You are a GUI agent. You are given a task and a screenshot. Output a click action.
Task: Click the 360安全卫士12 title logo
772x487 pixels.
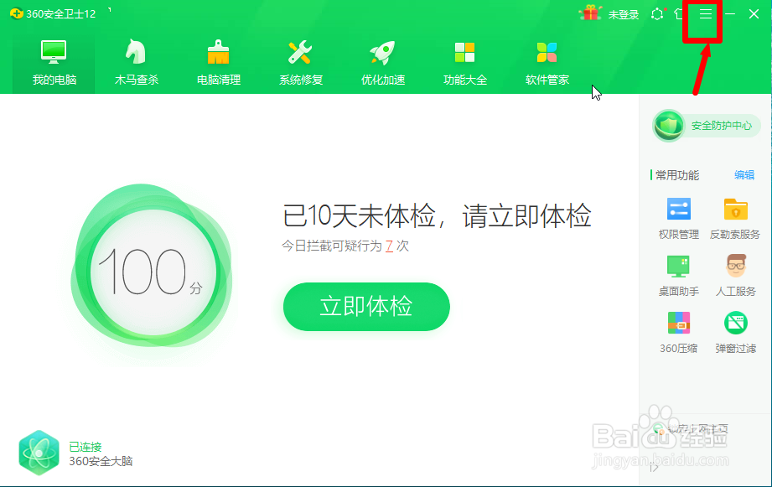(x=53, y=13)
